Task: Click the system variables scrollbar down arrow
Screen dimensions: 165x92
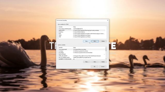Action: [x=106, y=59]
